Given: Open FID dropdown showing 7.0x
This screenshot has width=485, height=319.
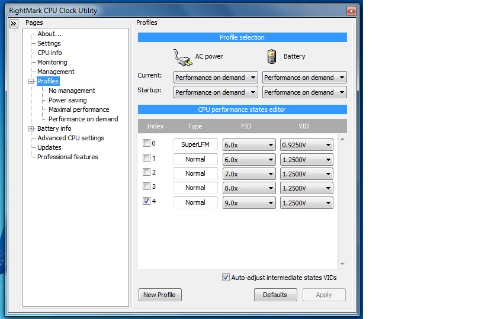Looking at the screenshot, I should pos(249,174).
